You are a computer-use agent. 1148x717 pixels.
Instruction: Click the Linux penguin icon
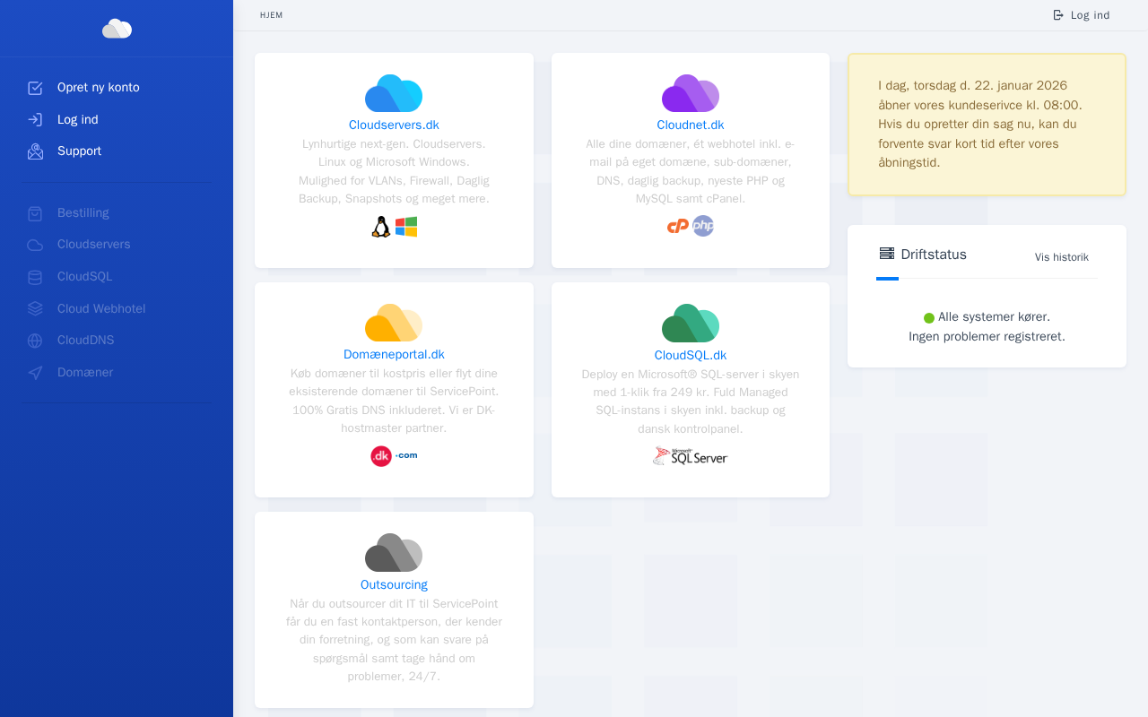click(x=381, y=227)
